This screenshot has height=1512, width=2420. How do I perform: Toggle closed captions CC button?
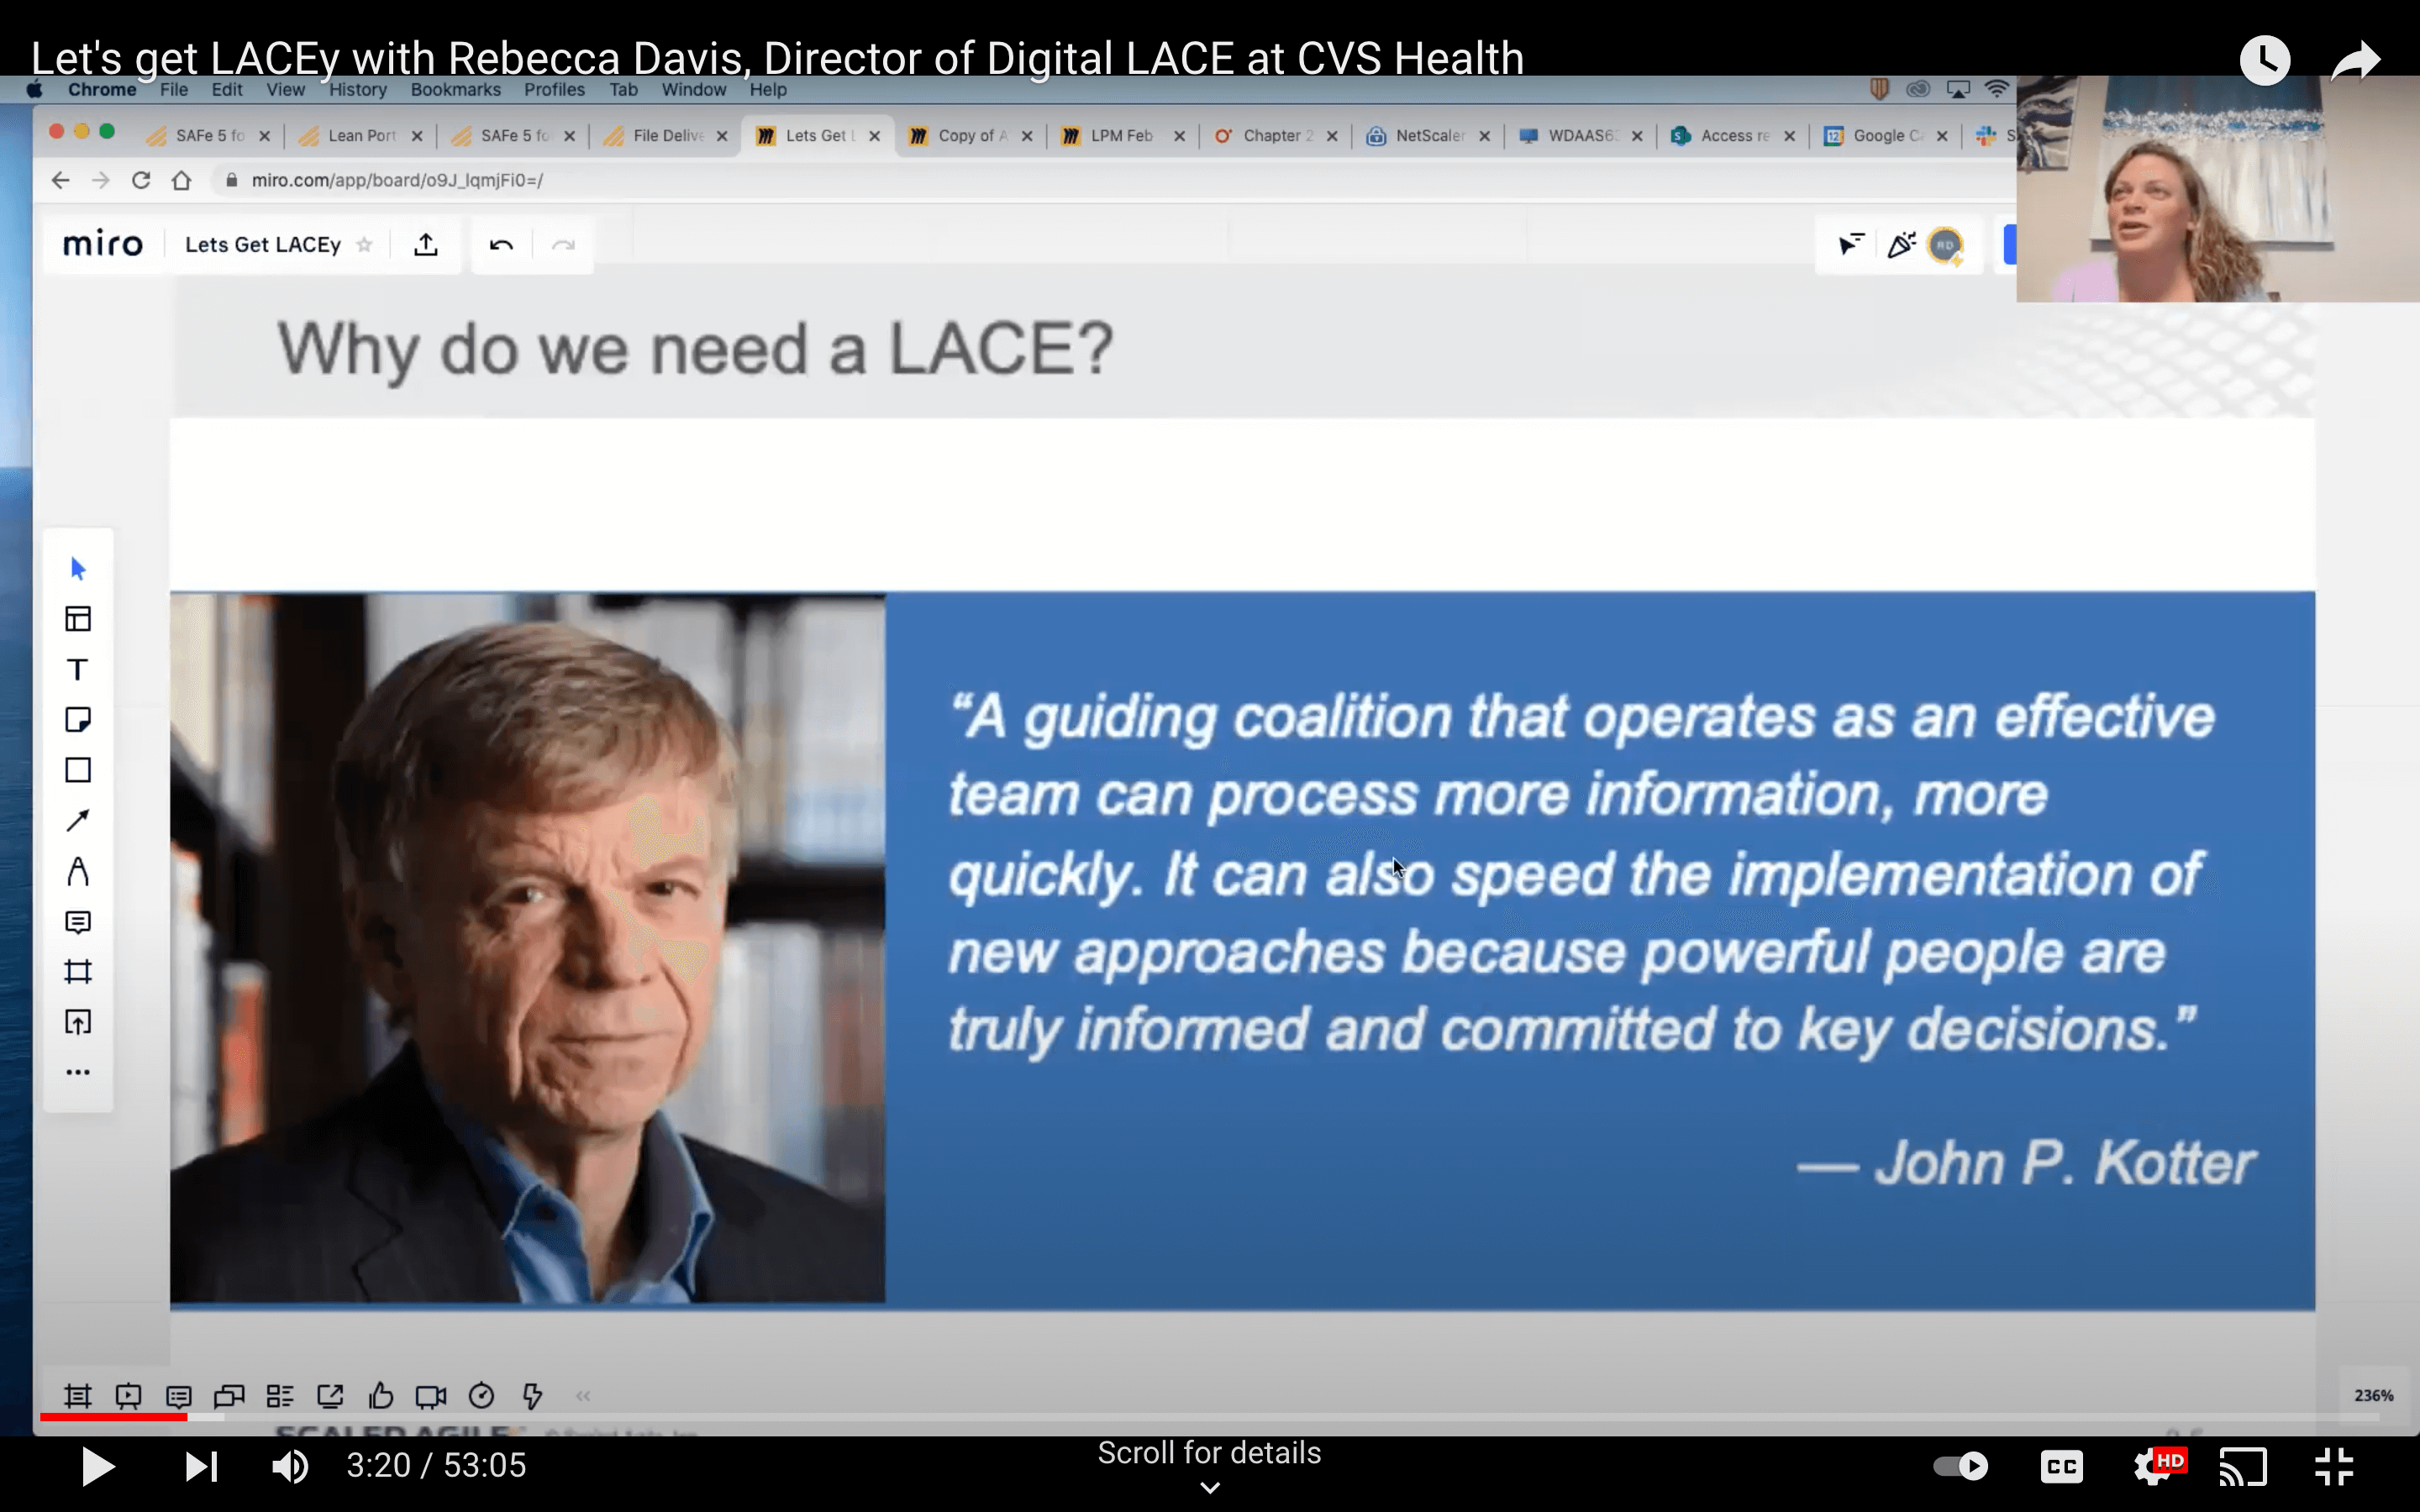coord(2061,1466)
